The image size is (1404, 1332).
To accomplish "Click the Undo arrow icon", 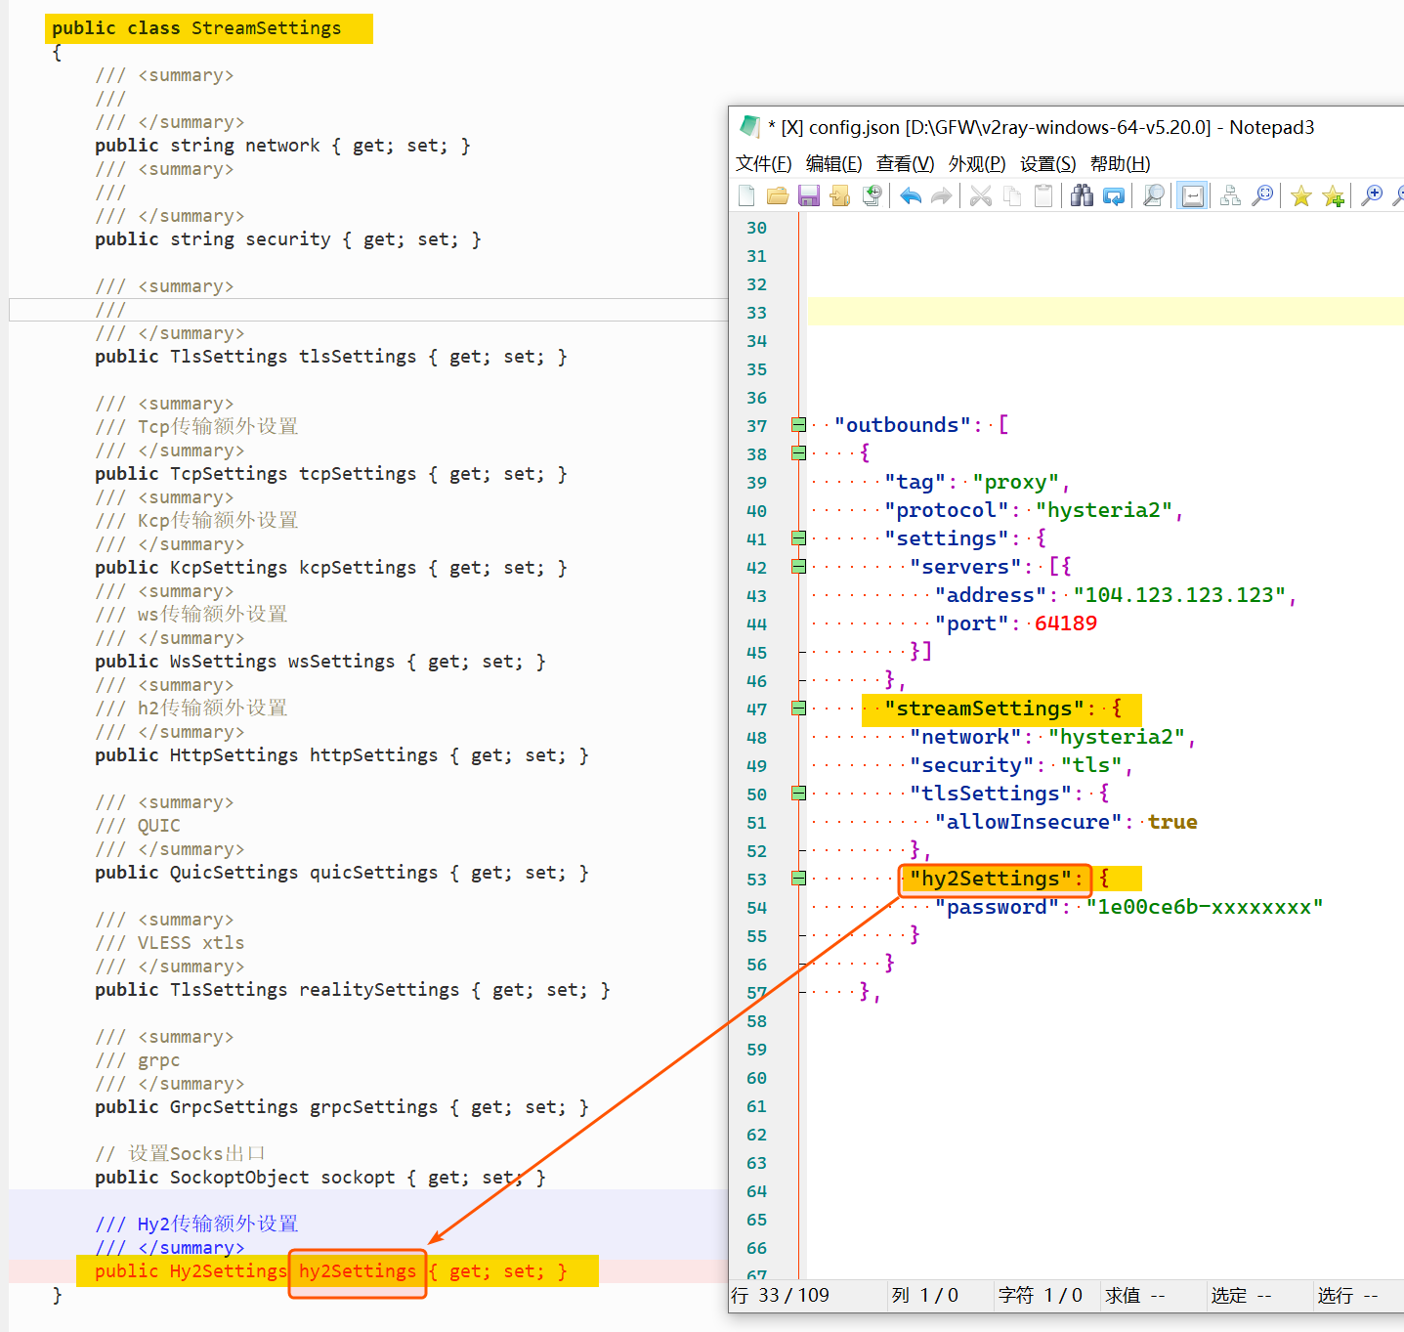I will click(911, 196).
